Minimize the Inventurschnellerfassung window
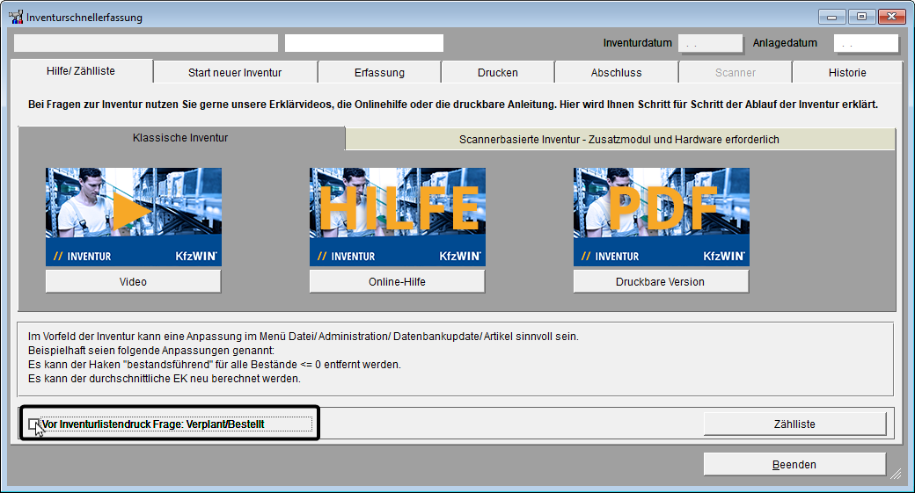 coord(831,17)
